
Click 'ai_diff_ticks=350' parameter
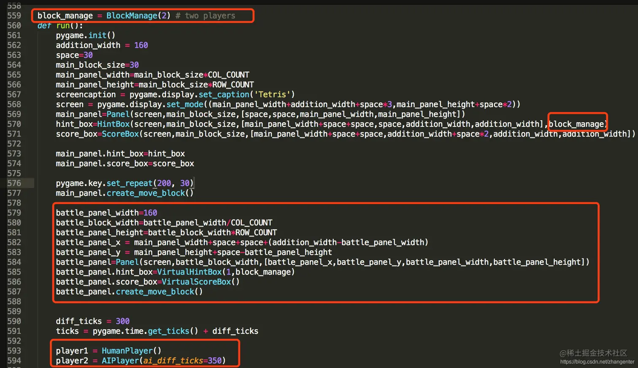pyautogui.click(x=183, y=361)
